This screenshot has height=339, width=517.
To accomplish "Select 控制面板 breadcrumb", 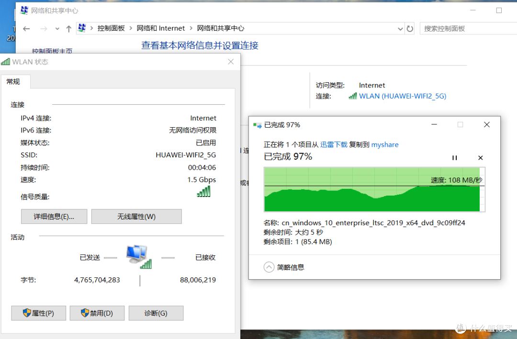I will pos(111,28).
